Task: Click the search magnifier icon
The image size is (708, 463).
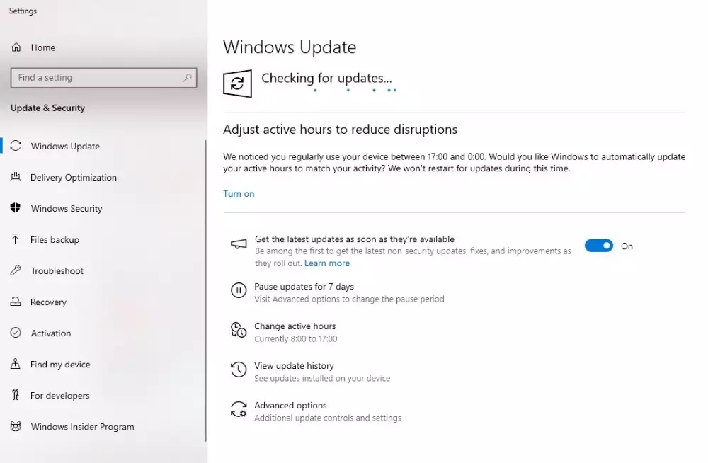Action: point(188,78)
